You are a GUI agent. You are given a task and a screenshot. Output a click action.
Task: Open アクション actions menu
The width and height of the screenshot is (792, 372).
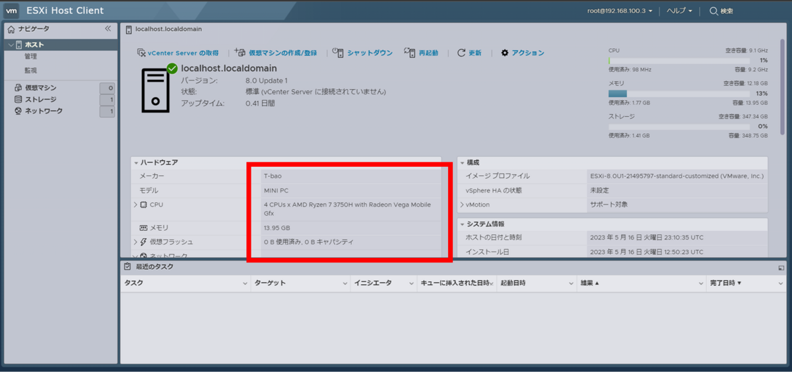(523, 53)
